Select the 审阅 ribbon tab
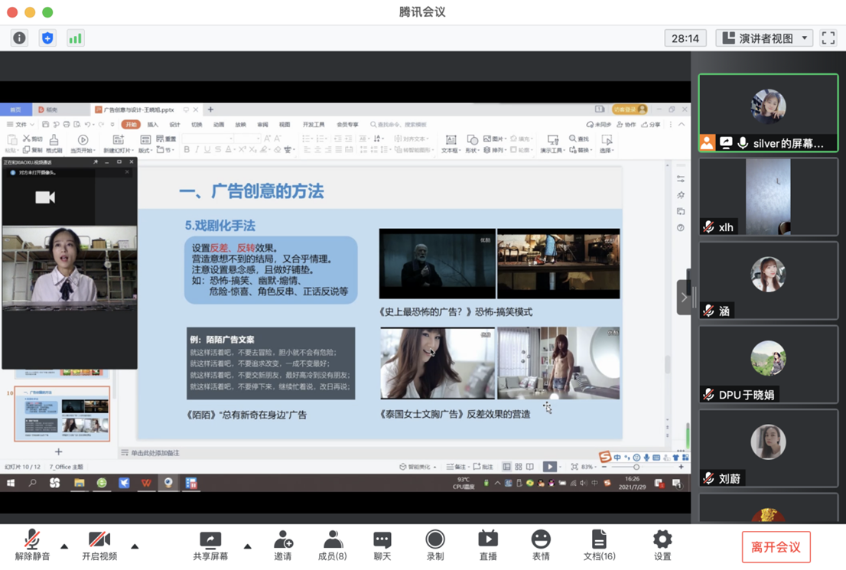 tap(262, 124)
